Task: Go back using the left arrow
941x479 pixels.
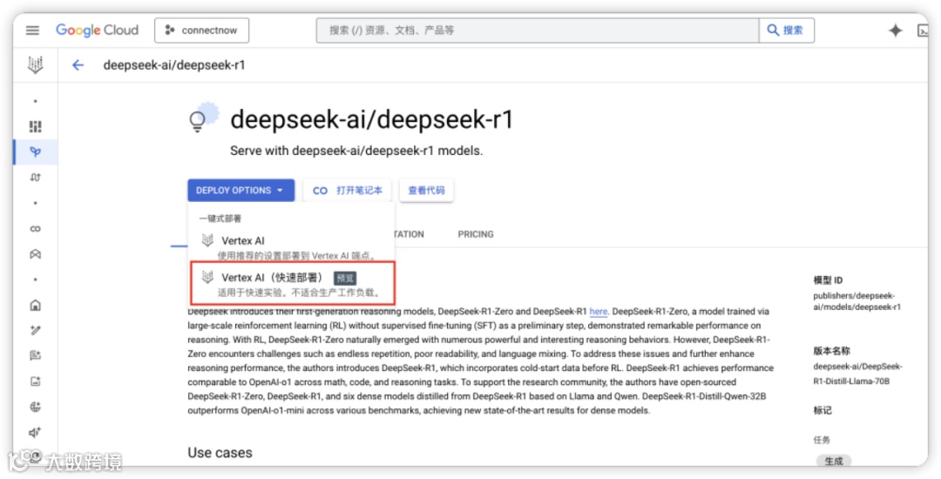Action: pyautogui.click(x=78, y=65)
